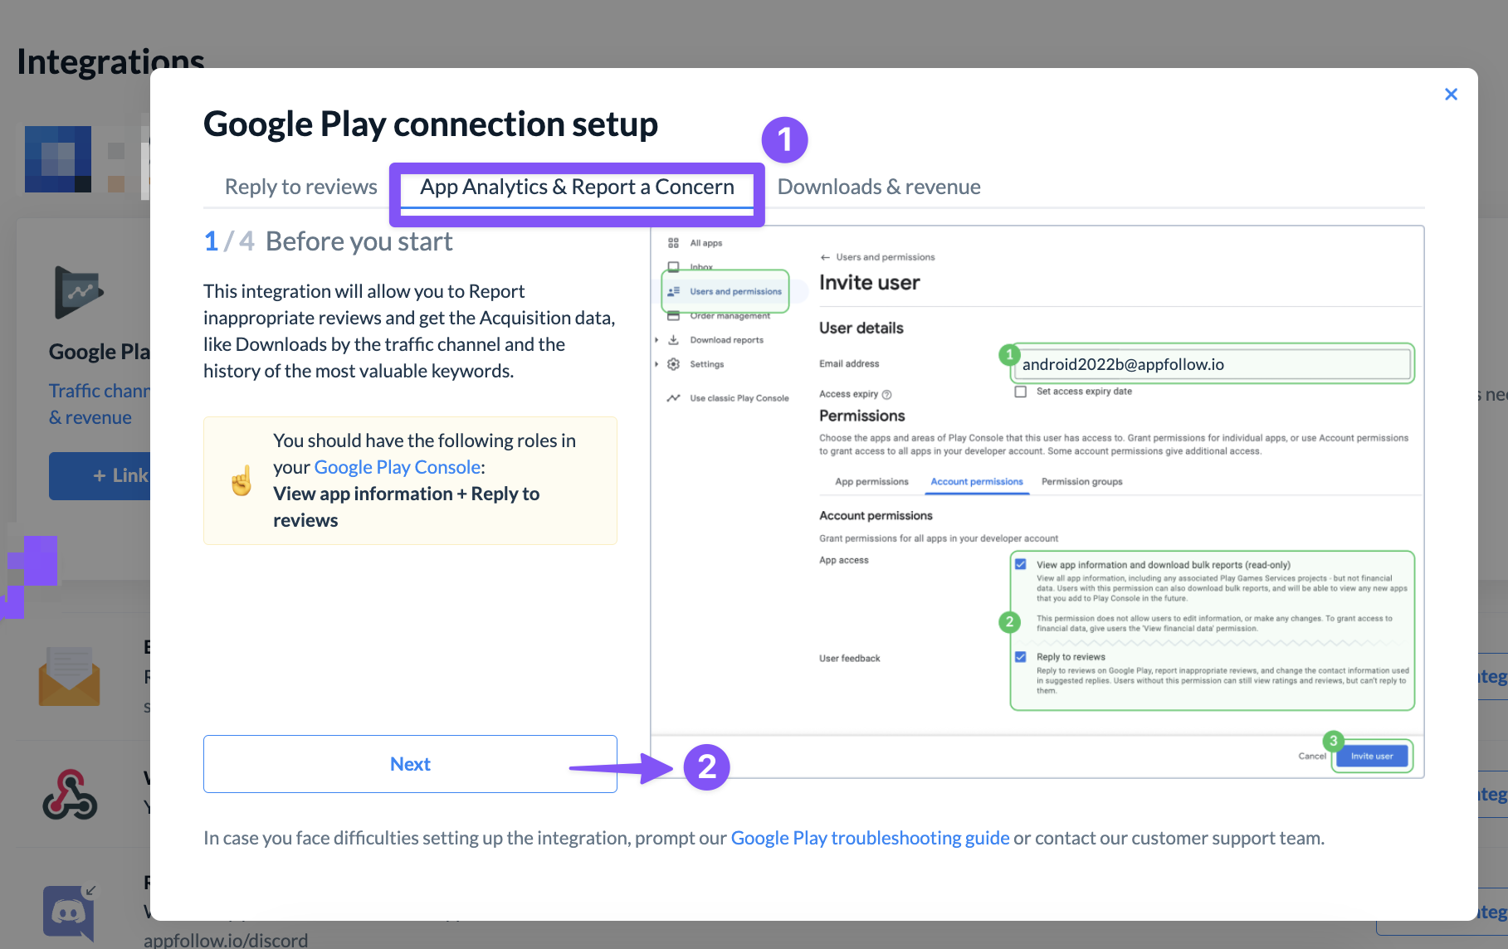The image size is (1508, 949).
Task: Click Cancel in the Play Console screenshot
Action: point(1312,756)
